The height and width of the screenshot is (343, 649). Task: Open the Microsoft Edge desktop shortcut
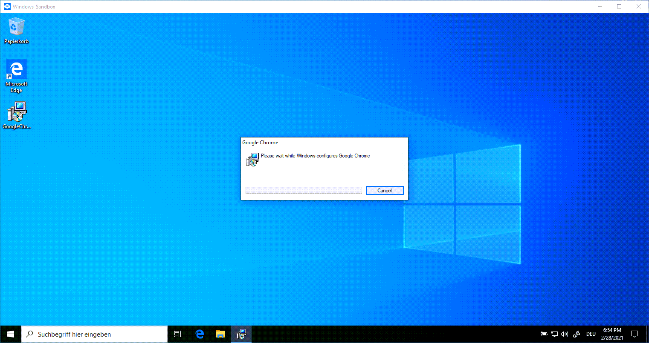16,76
